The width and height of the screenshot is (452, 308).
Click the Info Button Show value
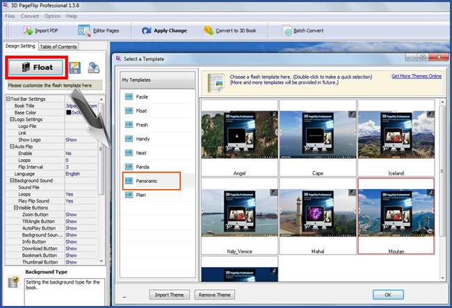click(x=71, y=242)
